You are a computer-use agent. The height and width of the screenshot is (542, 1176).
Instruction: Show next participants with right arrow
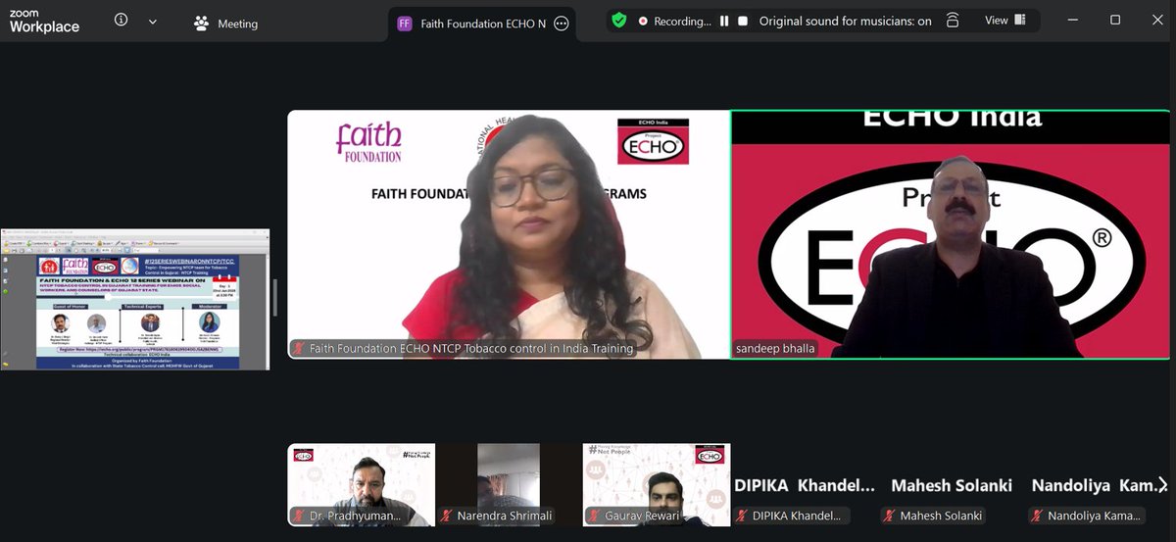[1162, 484]
